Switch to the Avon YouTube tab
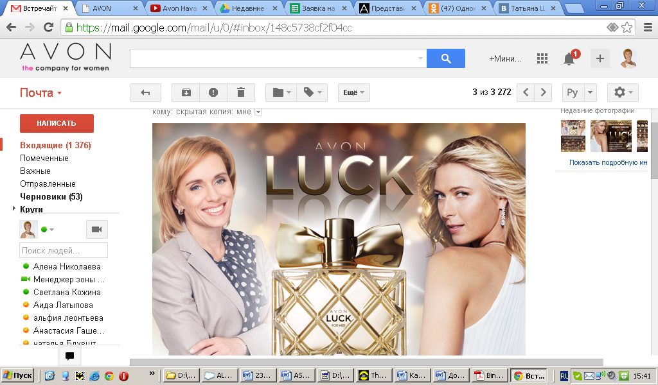 point(179,8)
